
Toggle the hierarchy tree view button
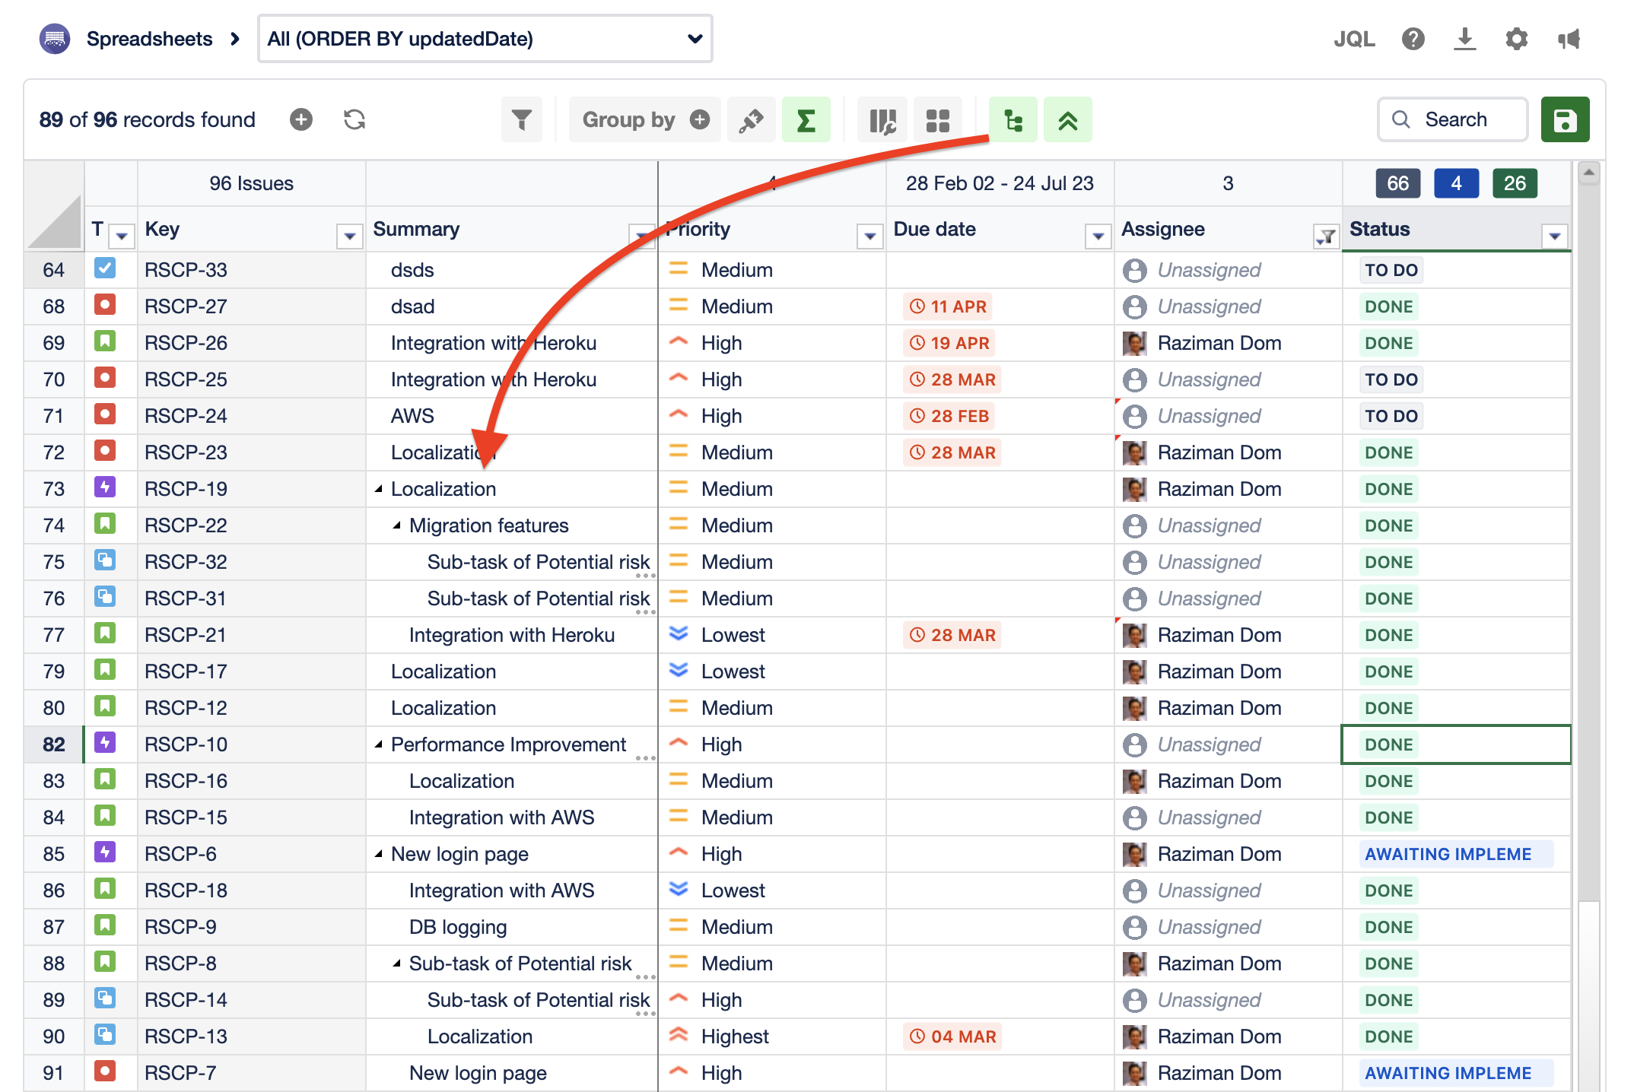pos(1013,120)
